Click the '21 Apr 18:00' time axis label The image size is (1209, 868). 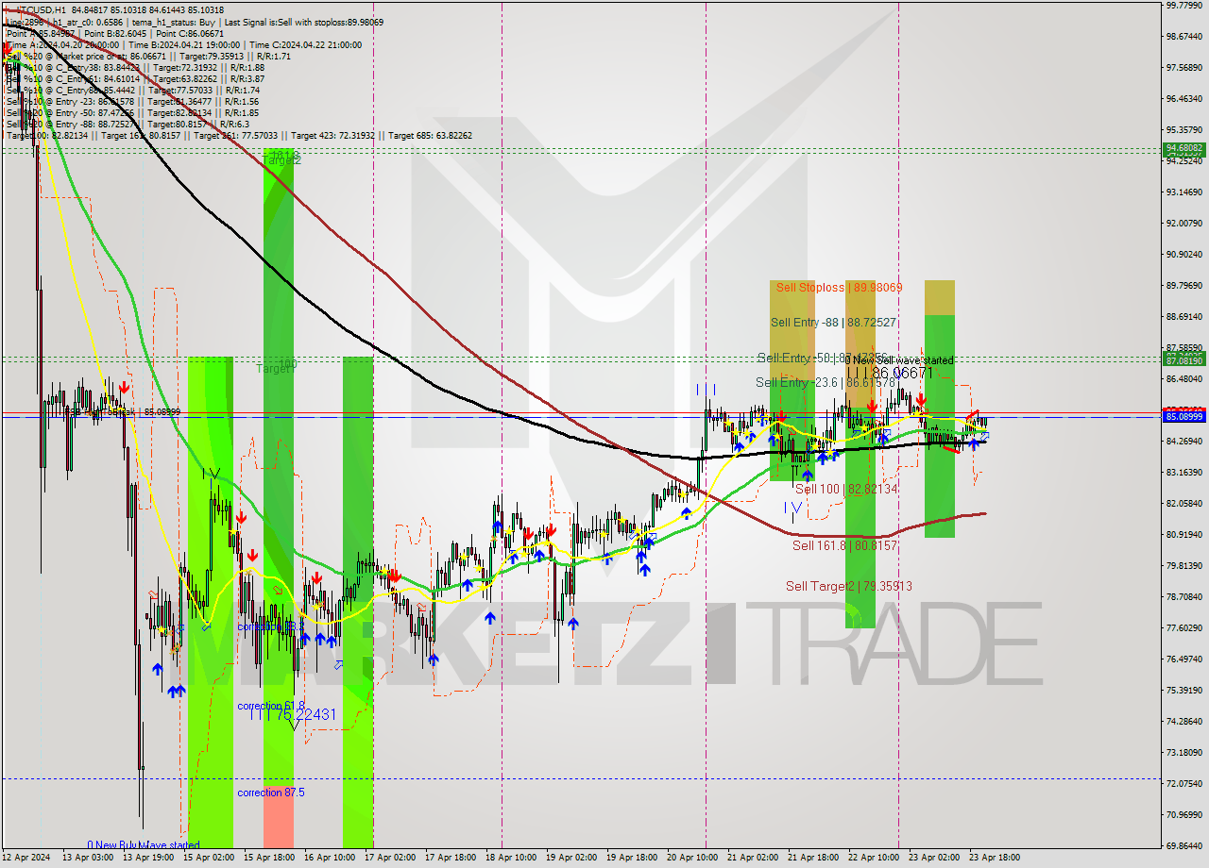point(814,859)
